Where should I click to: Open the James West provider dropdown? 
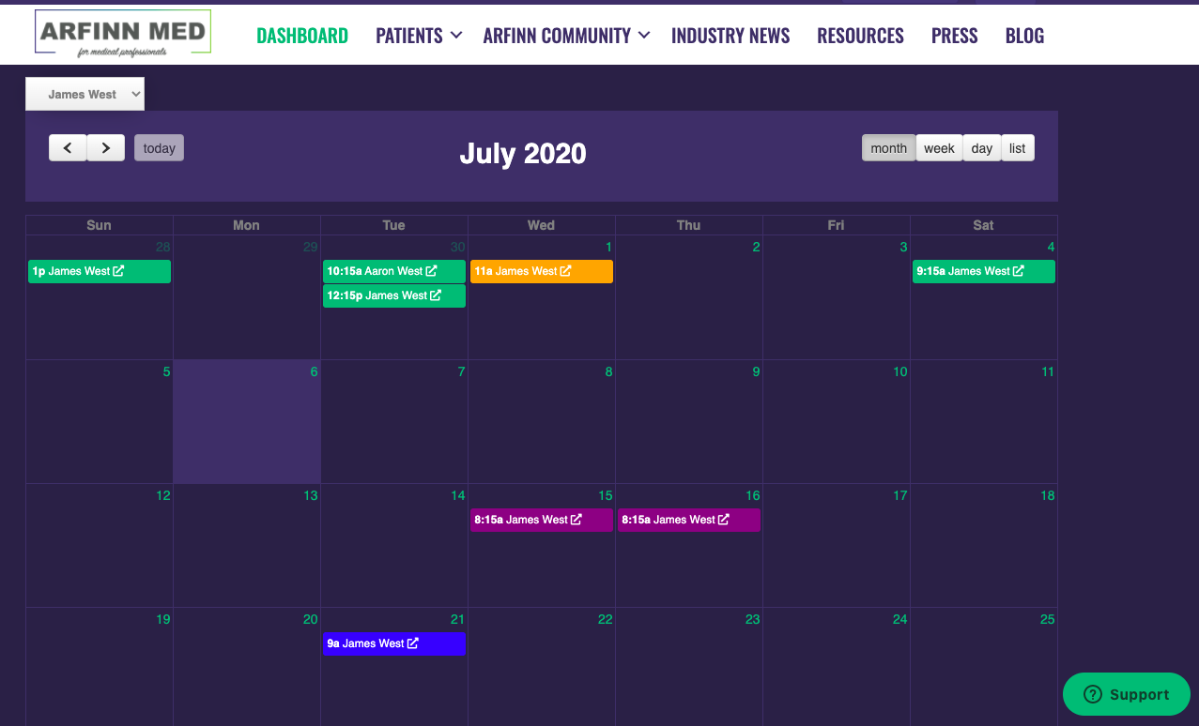85,94
